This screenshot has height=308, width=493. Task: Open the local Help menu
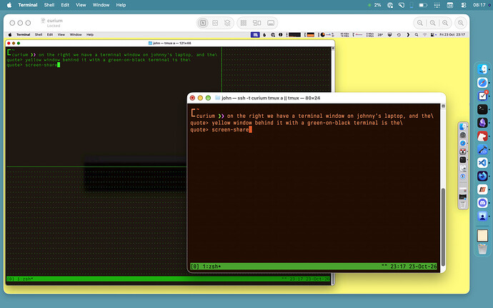[121, 5]
